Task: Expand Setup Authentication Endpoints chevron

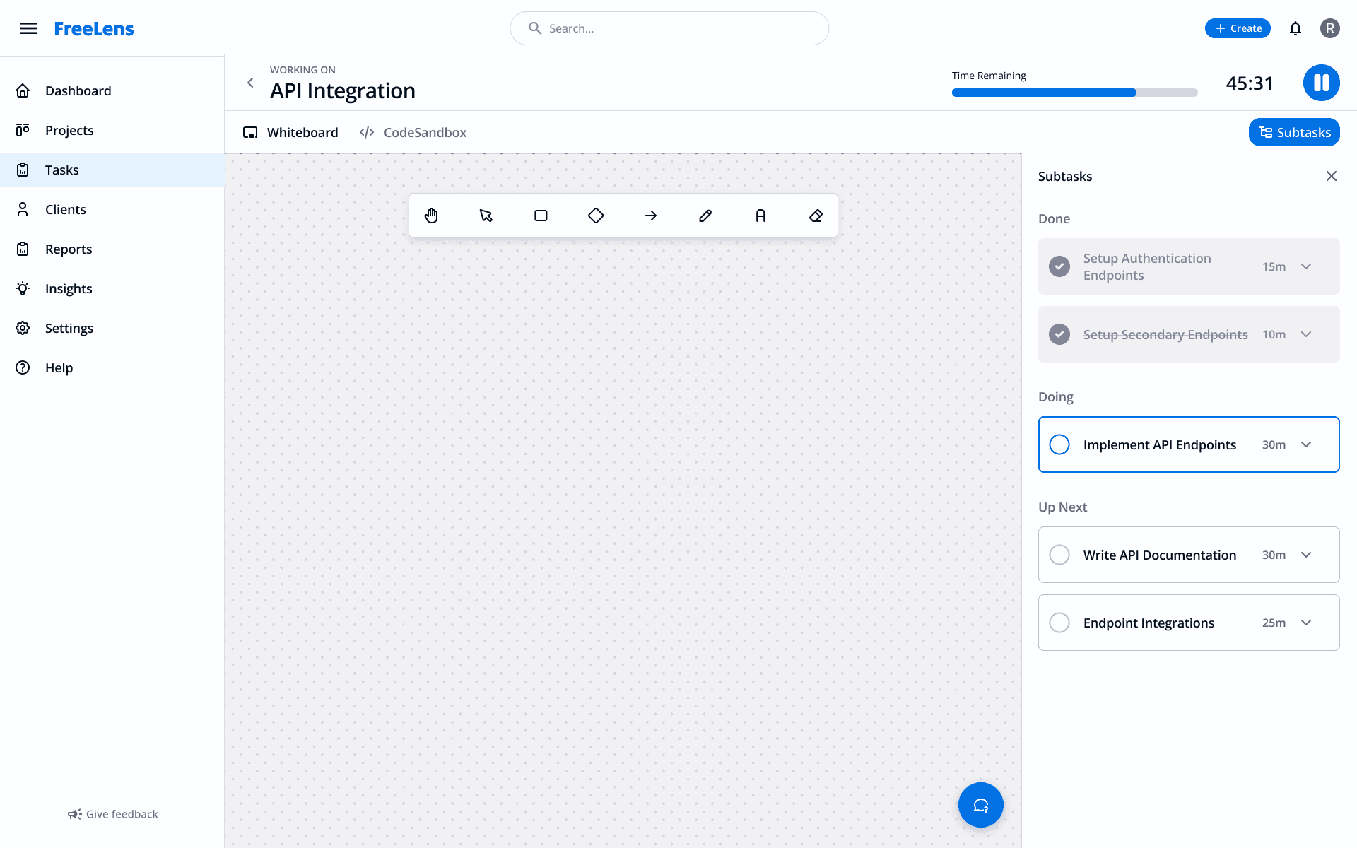Action: (x=1306, y=266)
